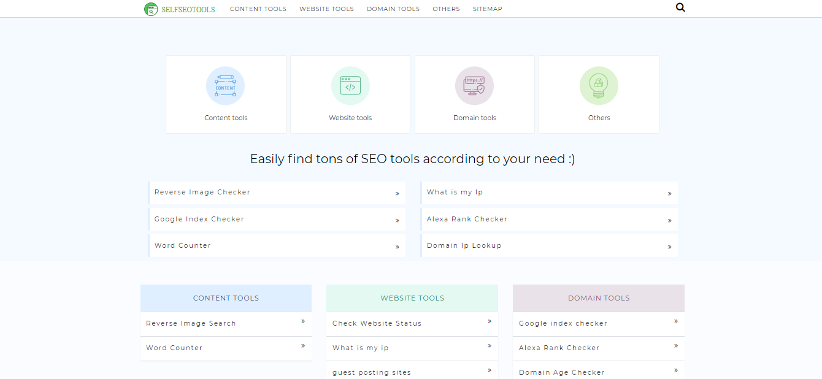
Task: Open the Word Counter tool
Action: 182,245
